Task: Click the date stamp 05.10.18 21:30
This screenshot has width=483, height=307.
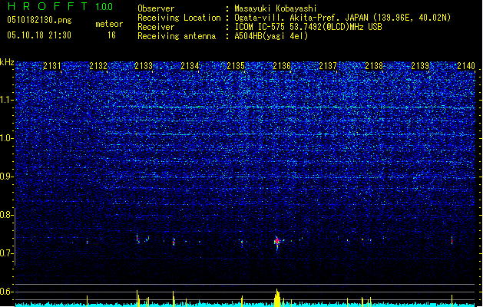Action: (39, 35)
